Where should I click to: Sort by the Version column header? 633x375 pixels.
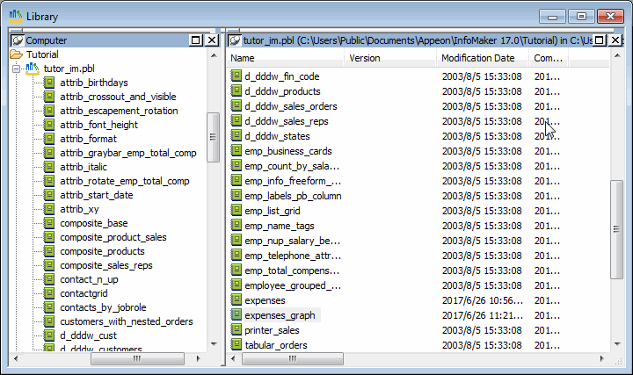[390, 58]
